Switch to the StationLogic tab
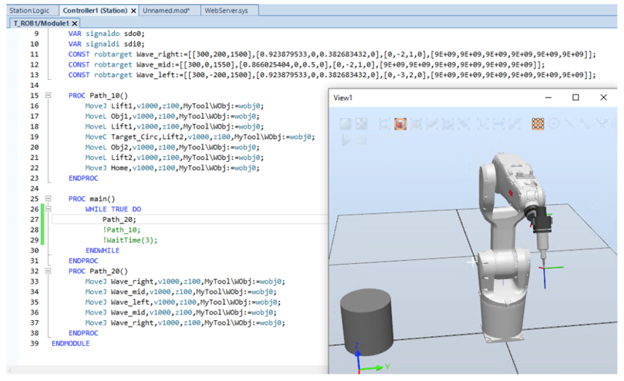Viewport: 624px width, 381px height. pyautogui.click(x=29, y=11)
